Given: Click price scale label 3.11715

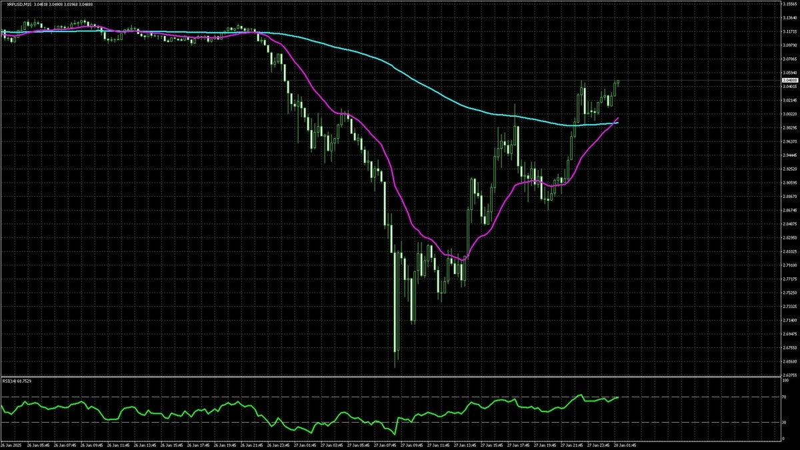Looking at the screenshot, I should coord(789,31).
